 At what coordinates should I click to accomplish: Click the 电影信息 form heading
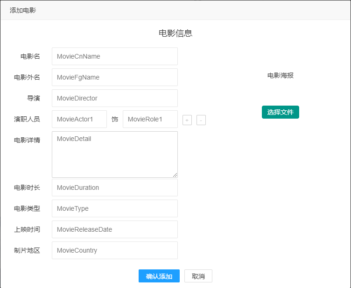click(x=175, y=33)
